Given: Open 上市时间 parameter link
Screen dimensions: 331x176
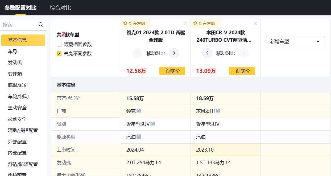Looking at the screenshot, I should click(x=66, y=150).
